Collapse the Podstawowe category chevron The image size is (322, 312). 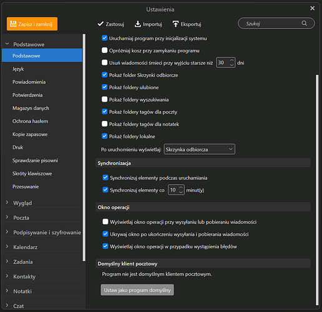pos(7,44)
